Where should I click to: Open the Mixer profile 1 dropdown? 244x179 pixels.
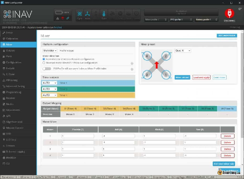pos(156,19)
